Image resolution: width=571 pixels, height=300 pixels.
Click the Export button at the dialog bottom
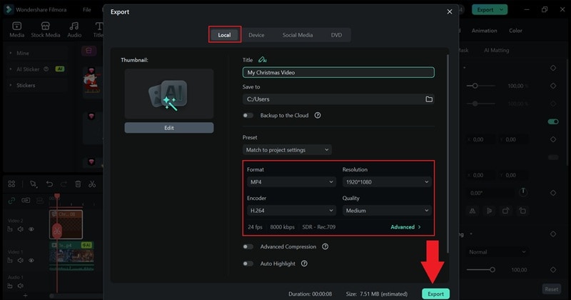click(x=435, y=294)
